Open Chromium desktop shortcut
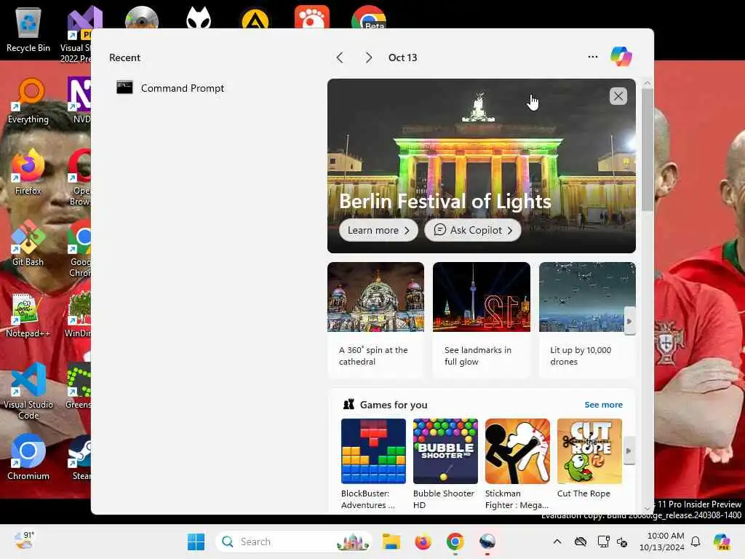Image resolution: width=745 pixels, height=559 pixels. coord(28,457)
